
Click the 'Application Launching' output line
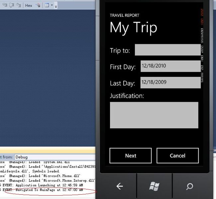point(42,185)
